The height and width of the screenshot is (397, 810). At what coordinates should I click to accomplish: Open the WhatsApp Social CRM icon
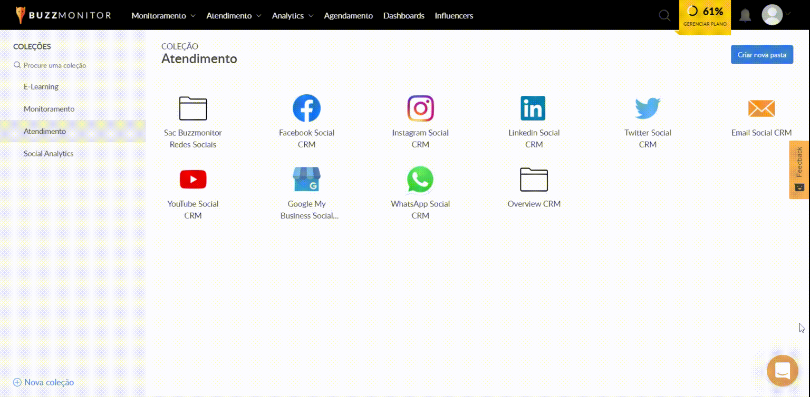click(420, 180)
